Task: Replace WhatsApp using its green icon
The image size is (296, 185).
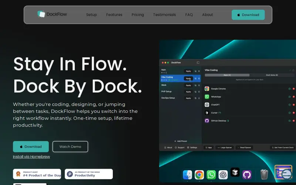Action: (x=289, y=97)
